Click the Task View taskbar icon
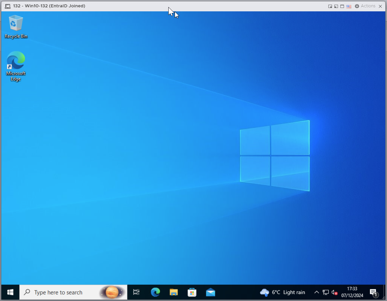This screenshot has width=387, height=301. pos(136,292)
